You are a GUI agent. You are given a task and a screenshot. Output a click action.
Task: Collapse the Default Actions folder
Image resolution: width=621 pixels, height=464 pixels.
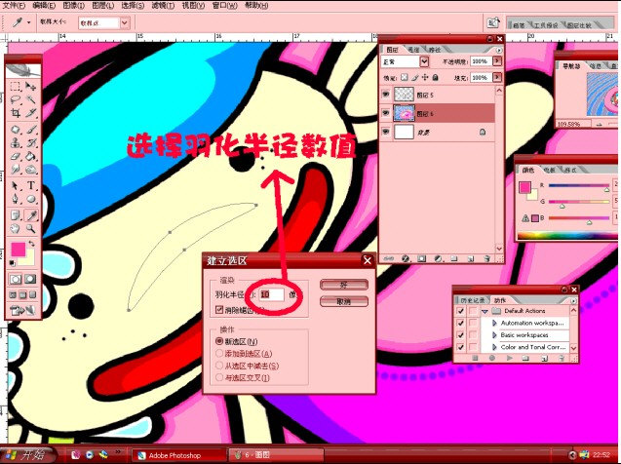485,311
